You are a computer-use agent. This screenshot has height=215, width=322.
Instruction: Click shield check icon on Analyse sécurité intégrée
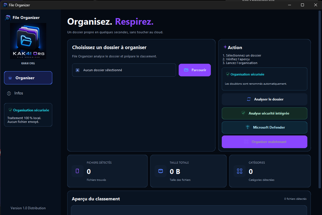click(243, 113)
